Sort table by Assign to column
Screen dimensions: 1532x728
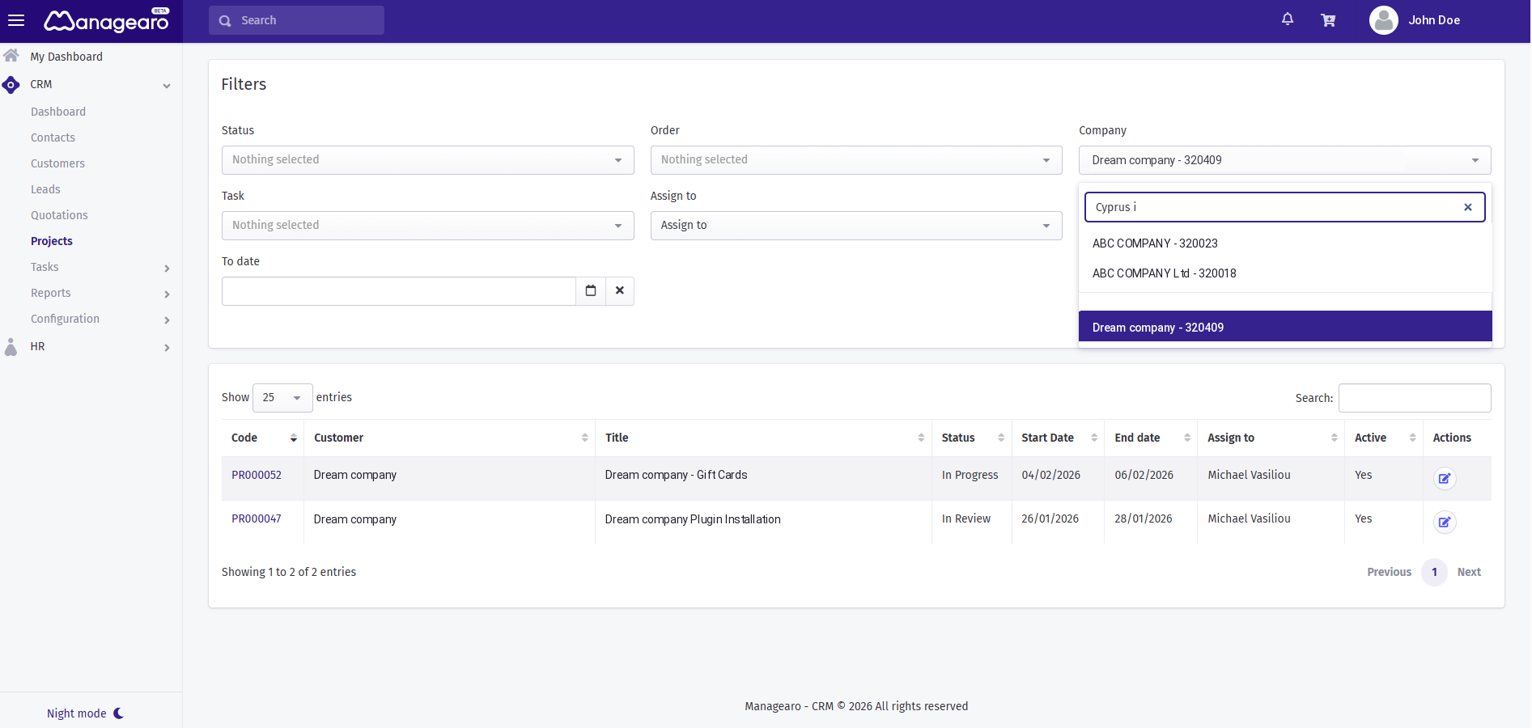(1271, 438)
